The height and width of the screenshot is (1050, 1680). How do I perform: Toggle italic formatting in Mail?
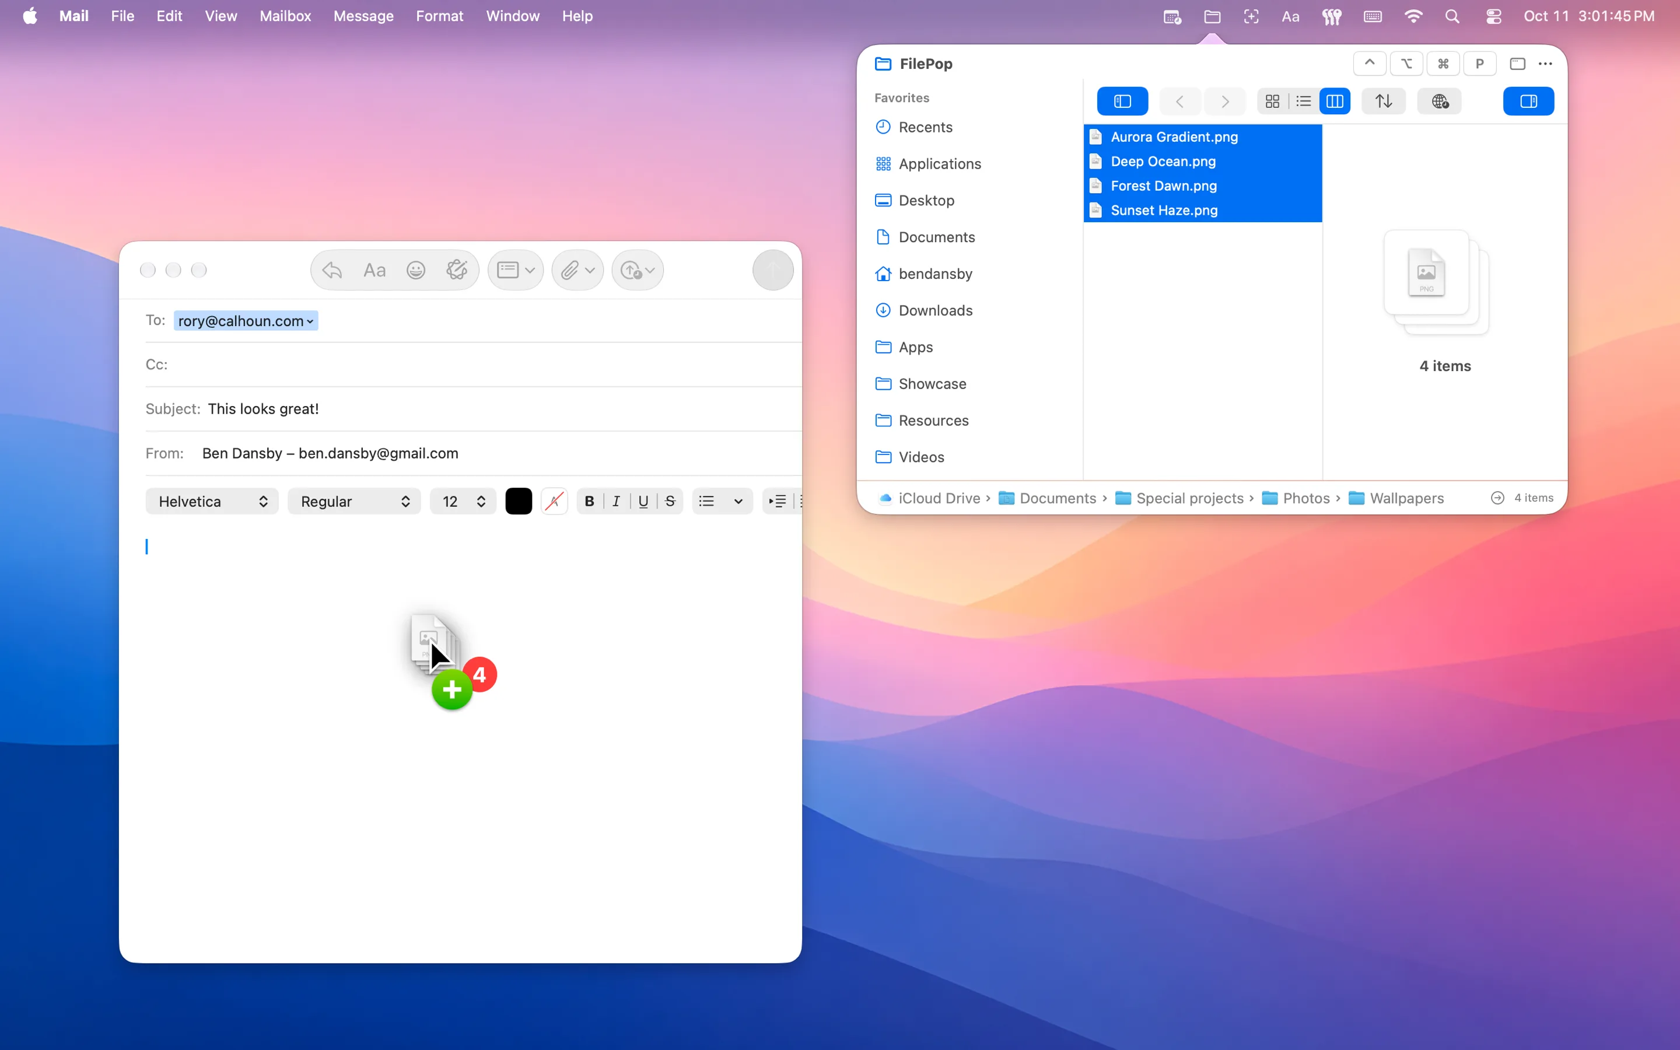(x=616, y=502)
